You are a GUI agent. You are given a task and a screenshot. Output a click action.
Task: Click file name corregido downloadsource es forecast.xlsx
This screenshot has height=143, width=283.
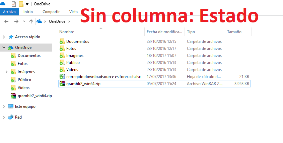click(103, 77)
